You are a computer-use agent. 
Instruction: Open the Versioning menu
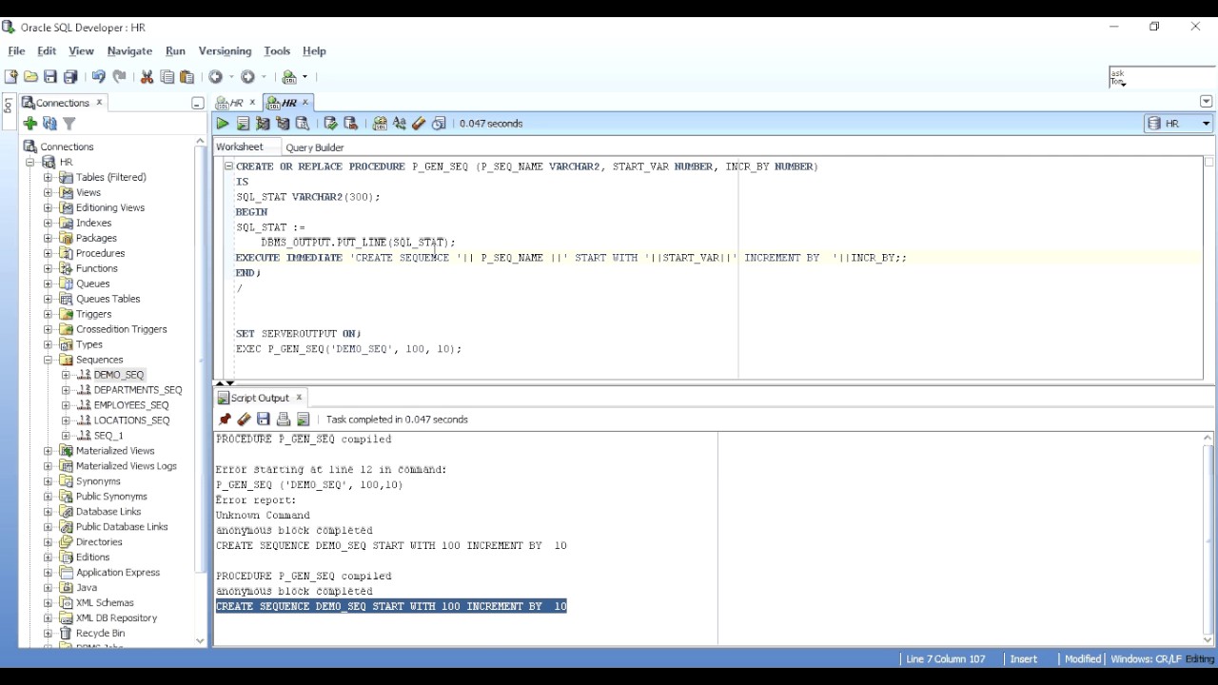225,51
